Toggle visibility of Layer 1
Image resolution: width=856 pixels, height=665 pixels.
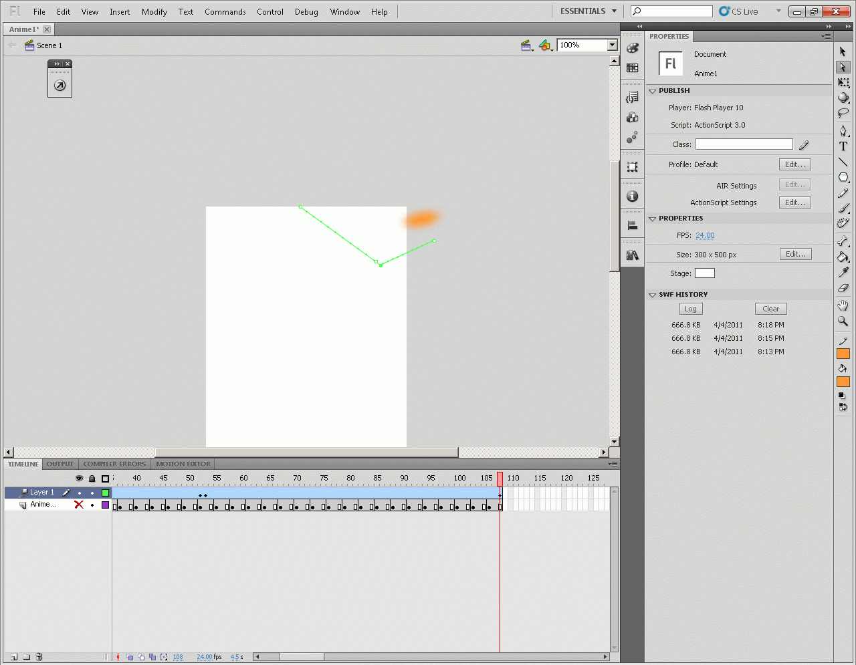79,493
